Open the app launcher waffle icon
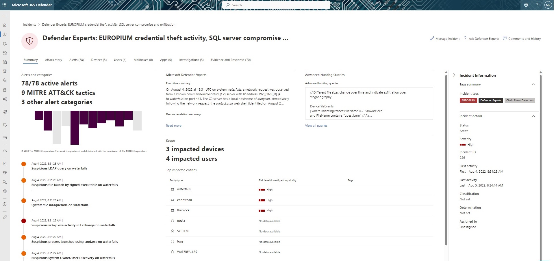The height and width of the screenshot is (261, 554). click(x=4, y=5)
